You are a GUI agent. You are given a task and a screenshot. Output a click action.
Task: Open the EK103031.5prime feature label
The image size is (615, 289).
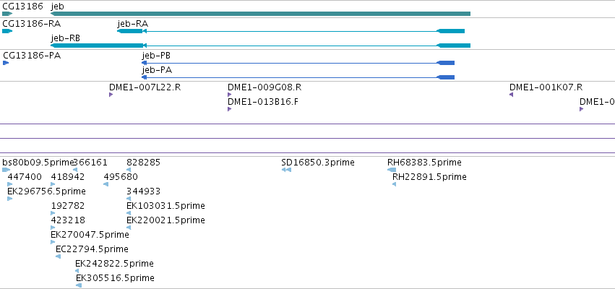(165, 206)
